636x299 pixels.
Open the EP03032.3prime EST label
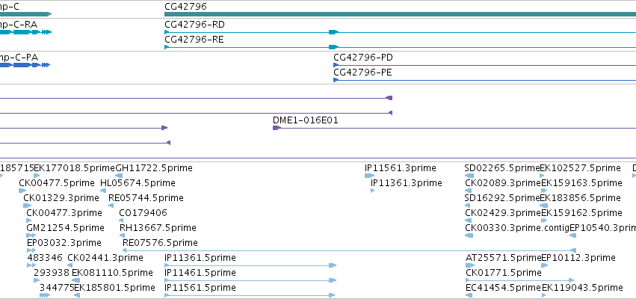64,243
